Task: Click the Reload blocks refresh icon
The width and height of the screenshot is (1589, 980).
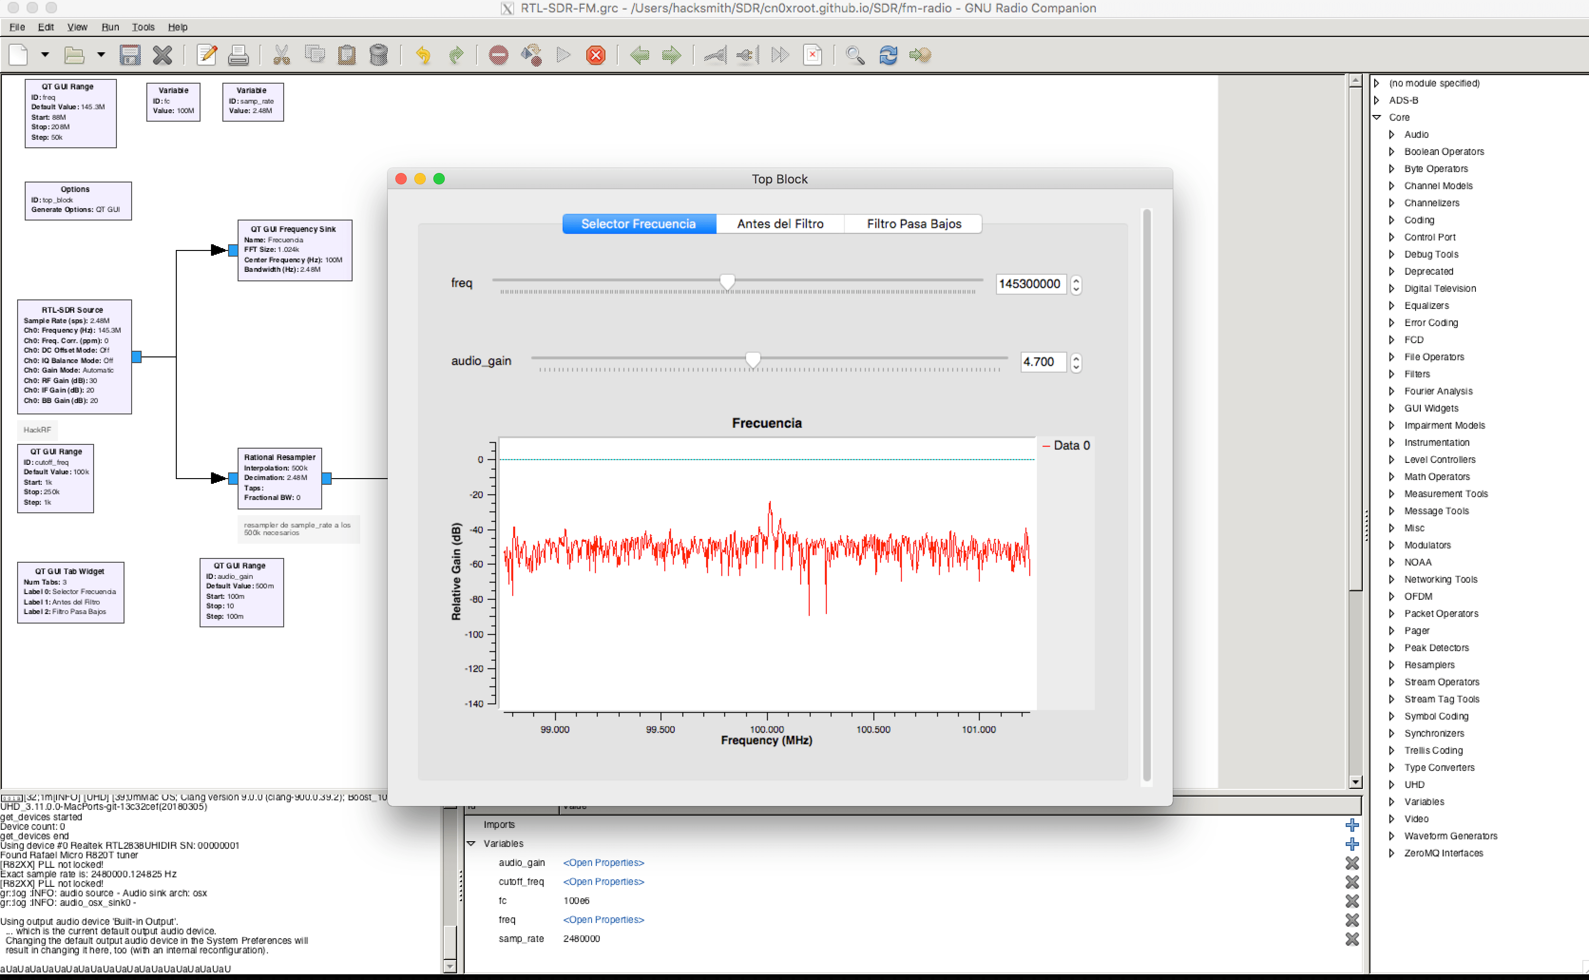Action: 888,55
